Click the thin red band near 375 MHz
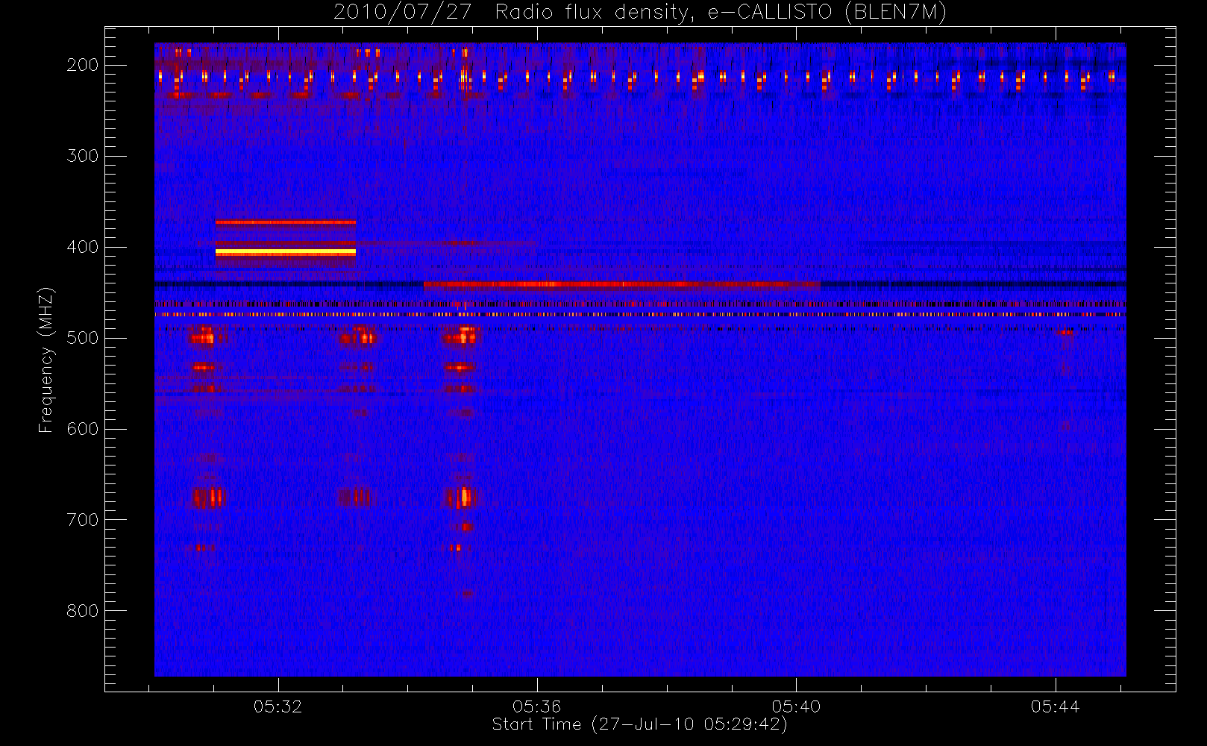This screenshot has height=746, width=1207. (x=286, y=222)
